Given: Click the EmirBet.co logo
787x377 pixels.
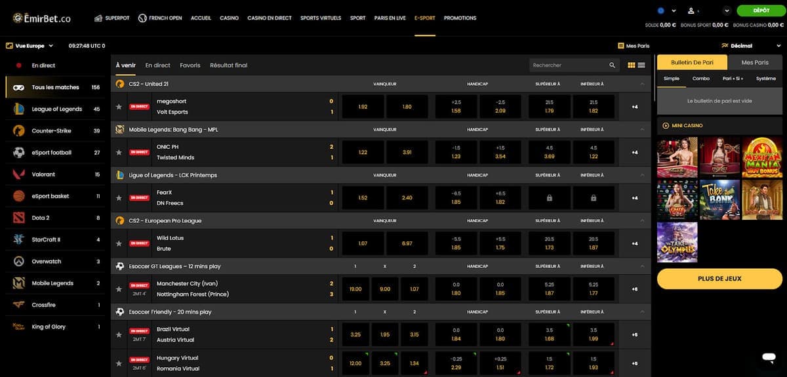Looking at the screenshot, I should pos(42,18).
